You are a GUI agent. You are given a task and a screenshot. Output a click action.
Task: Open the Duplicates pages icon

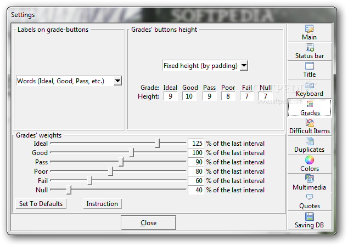(x=310, y=141)
